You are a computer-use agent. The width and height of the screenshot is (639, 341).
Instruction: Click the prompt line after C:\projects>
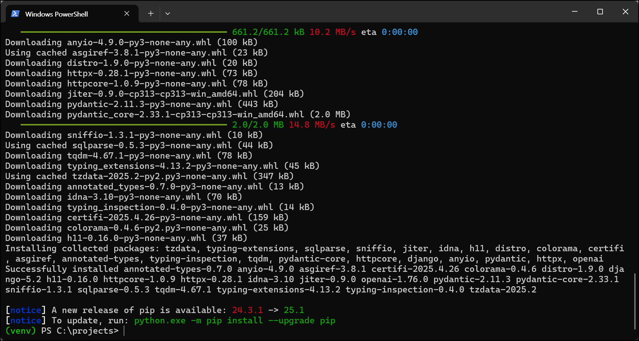(124, 331)
